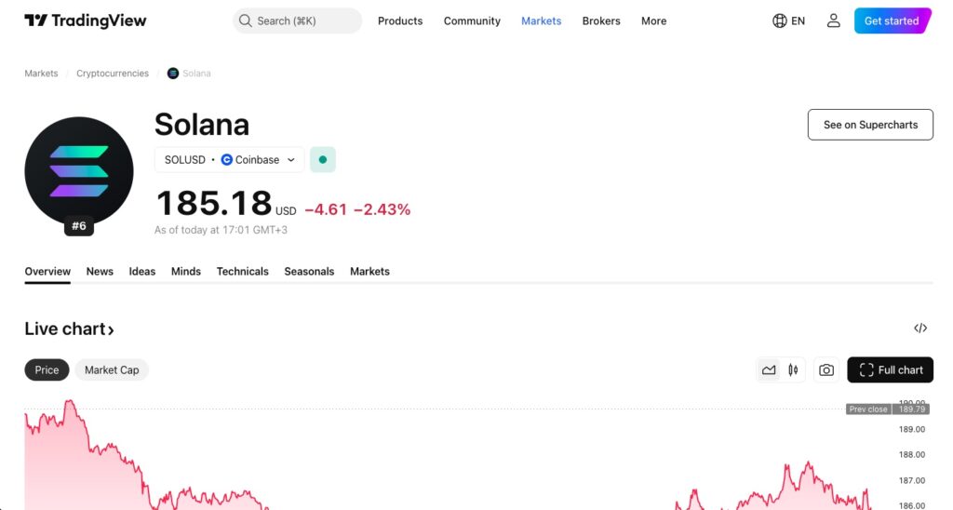
Task: Open the Products menu
Action: pos(400,20)
